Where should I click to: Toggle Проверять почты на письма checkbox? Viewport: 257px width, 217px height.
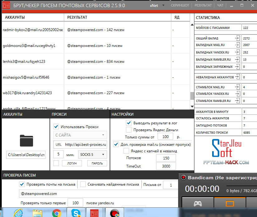[22, 184]
